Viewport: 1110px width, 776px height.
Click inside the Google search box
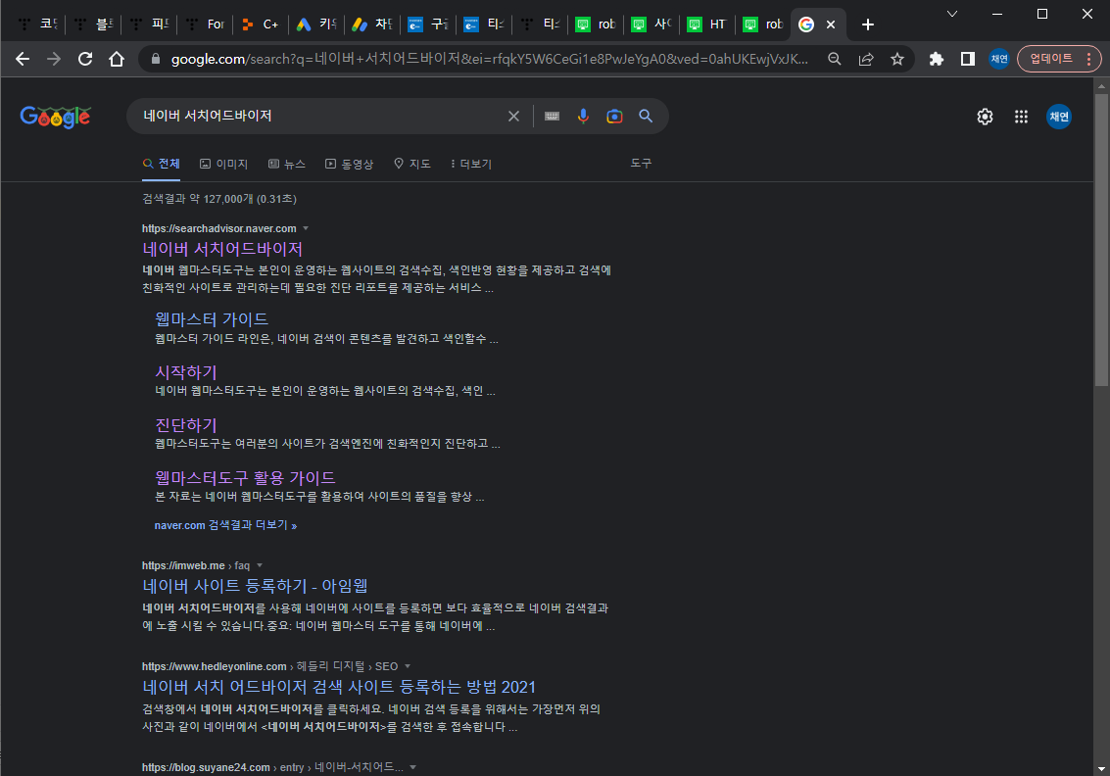coord(318,117)
